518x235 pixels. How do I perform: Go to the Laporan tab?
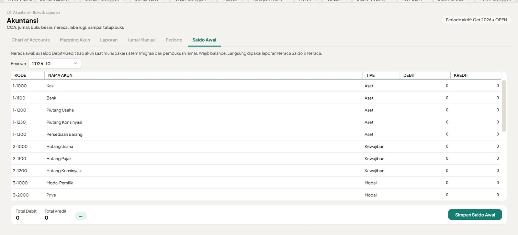(x=109, y=40)
